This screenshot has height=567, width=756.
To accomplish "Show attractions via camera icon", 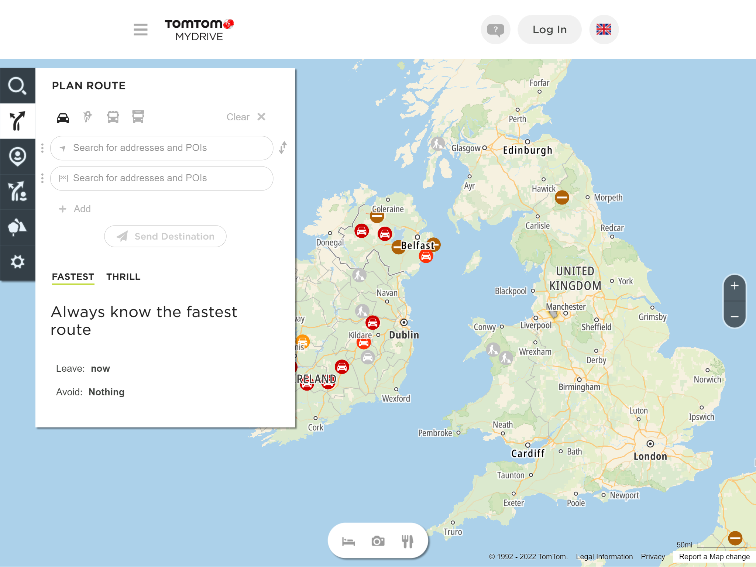I will [x=378, y=542].
